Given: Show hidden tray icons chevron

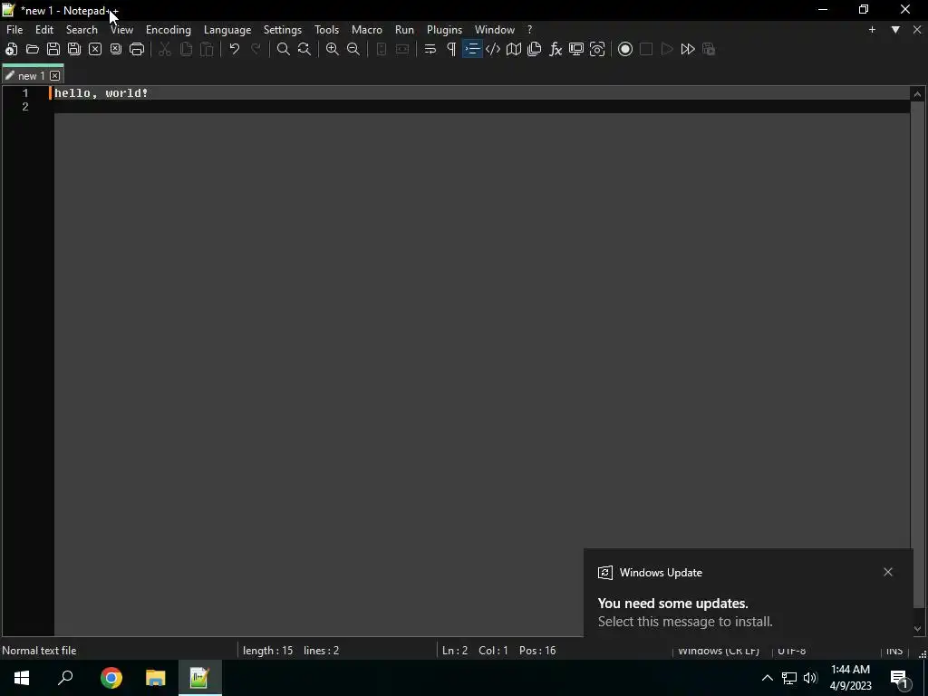Looking at the screenshot, I should (767, 678).
